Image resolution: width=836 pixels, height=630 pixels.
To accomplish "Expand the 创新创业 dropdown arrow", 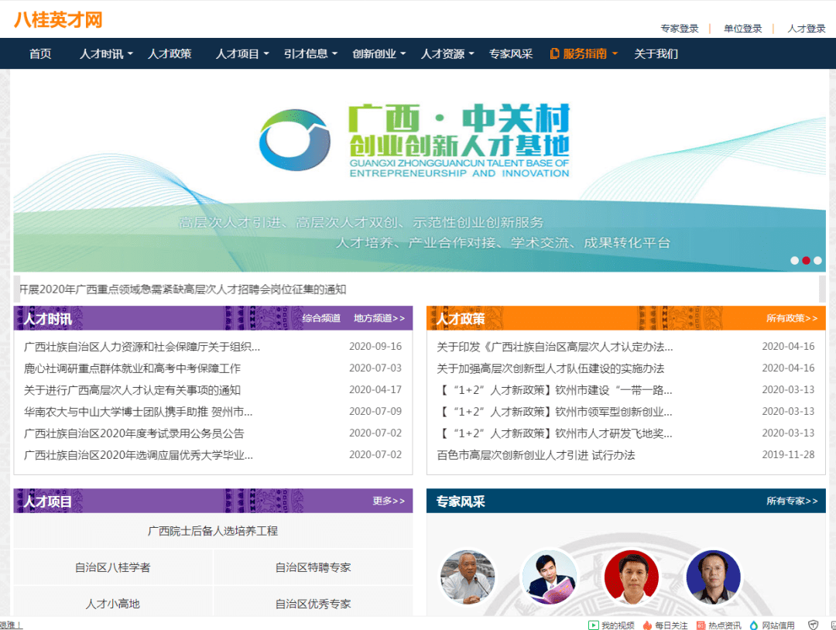I will (403, 54).
